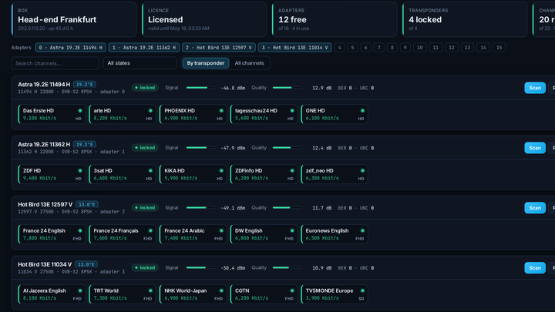
Task: Scan the Astra 19.2E 11362 H transponder
Action: point(535,148)
